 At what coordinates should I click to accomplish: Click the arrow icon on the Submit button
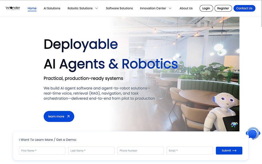(x=234, y=151)
